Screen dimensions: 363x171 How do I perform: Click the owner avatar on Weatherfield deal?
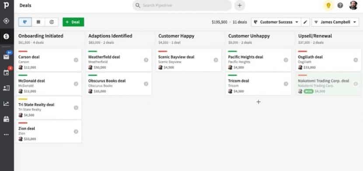coord(91,67)
